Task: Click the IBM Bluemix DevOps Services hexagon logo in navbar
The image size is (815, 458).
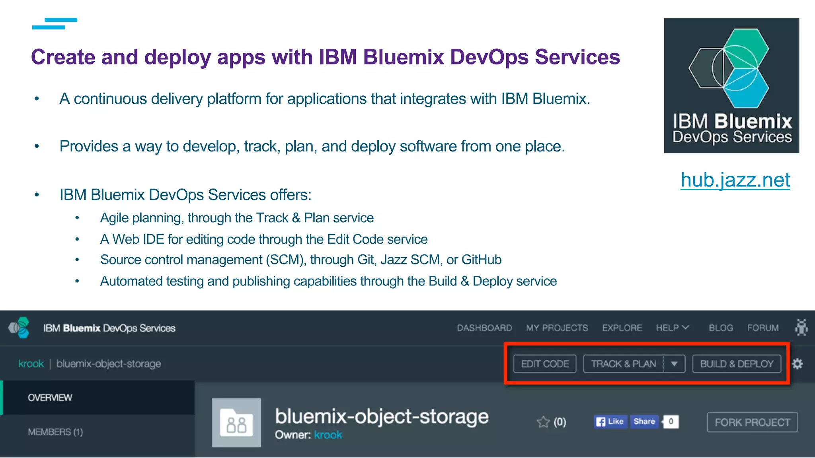Action: (x=19, y=328)
